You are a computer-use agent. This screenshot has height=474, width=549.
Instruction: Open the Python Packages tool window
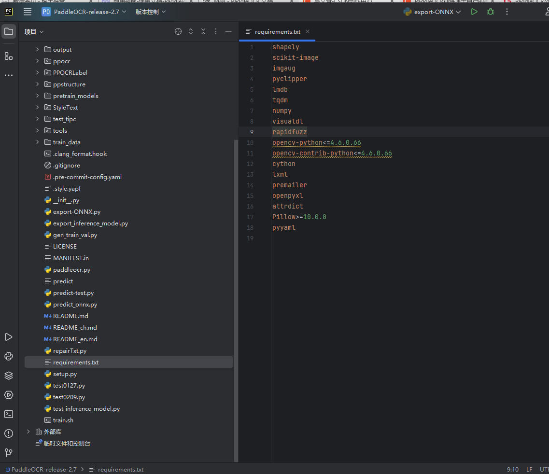(x=9, y=376)
